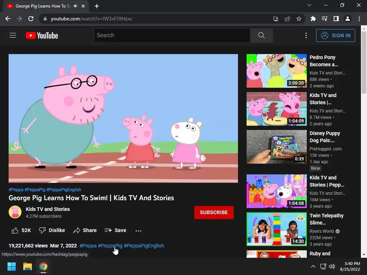
Task: Click Chrome icon in taskbar
Action: [x=43, y=266]
